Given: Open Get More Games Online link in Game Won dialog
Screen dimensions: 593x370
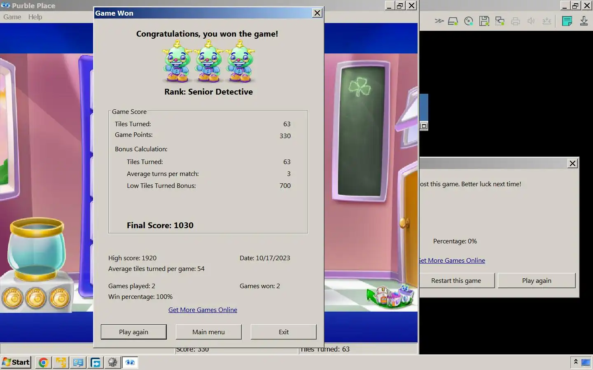Looking at the screenshot, I should point(203,310).
